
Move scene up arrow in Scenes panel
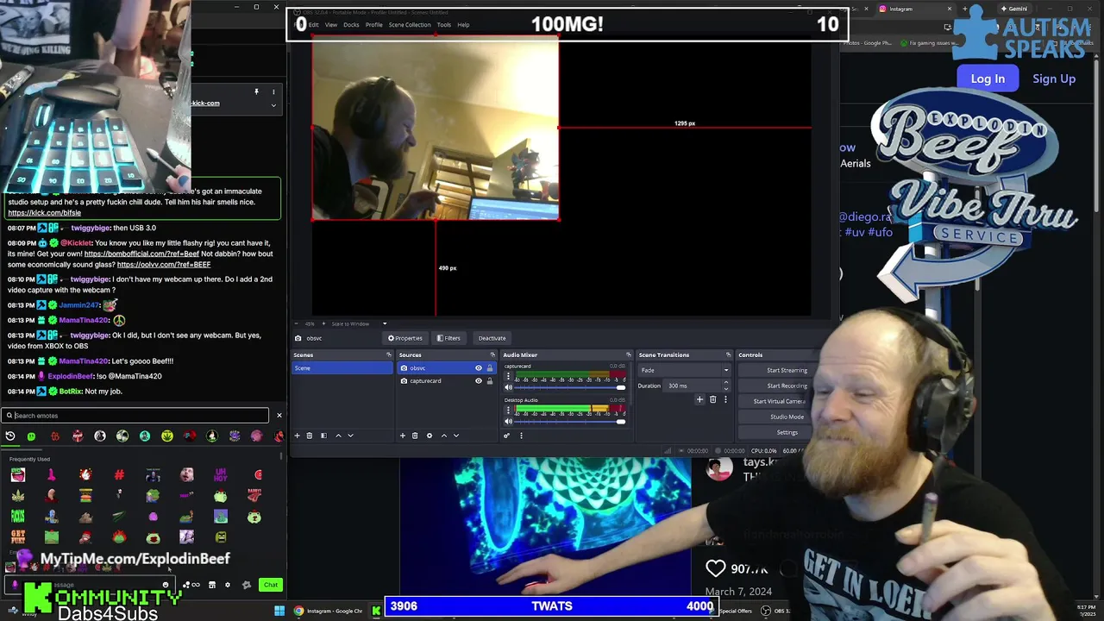coord(338,436)
